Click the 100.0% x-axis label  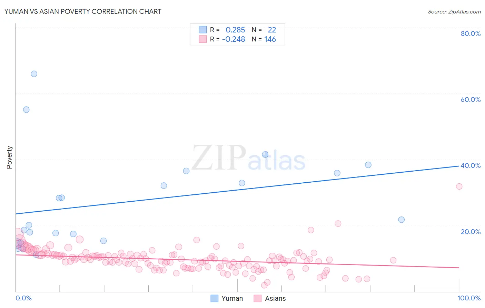tap(469, 298)
